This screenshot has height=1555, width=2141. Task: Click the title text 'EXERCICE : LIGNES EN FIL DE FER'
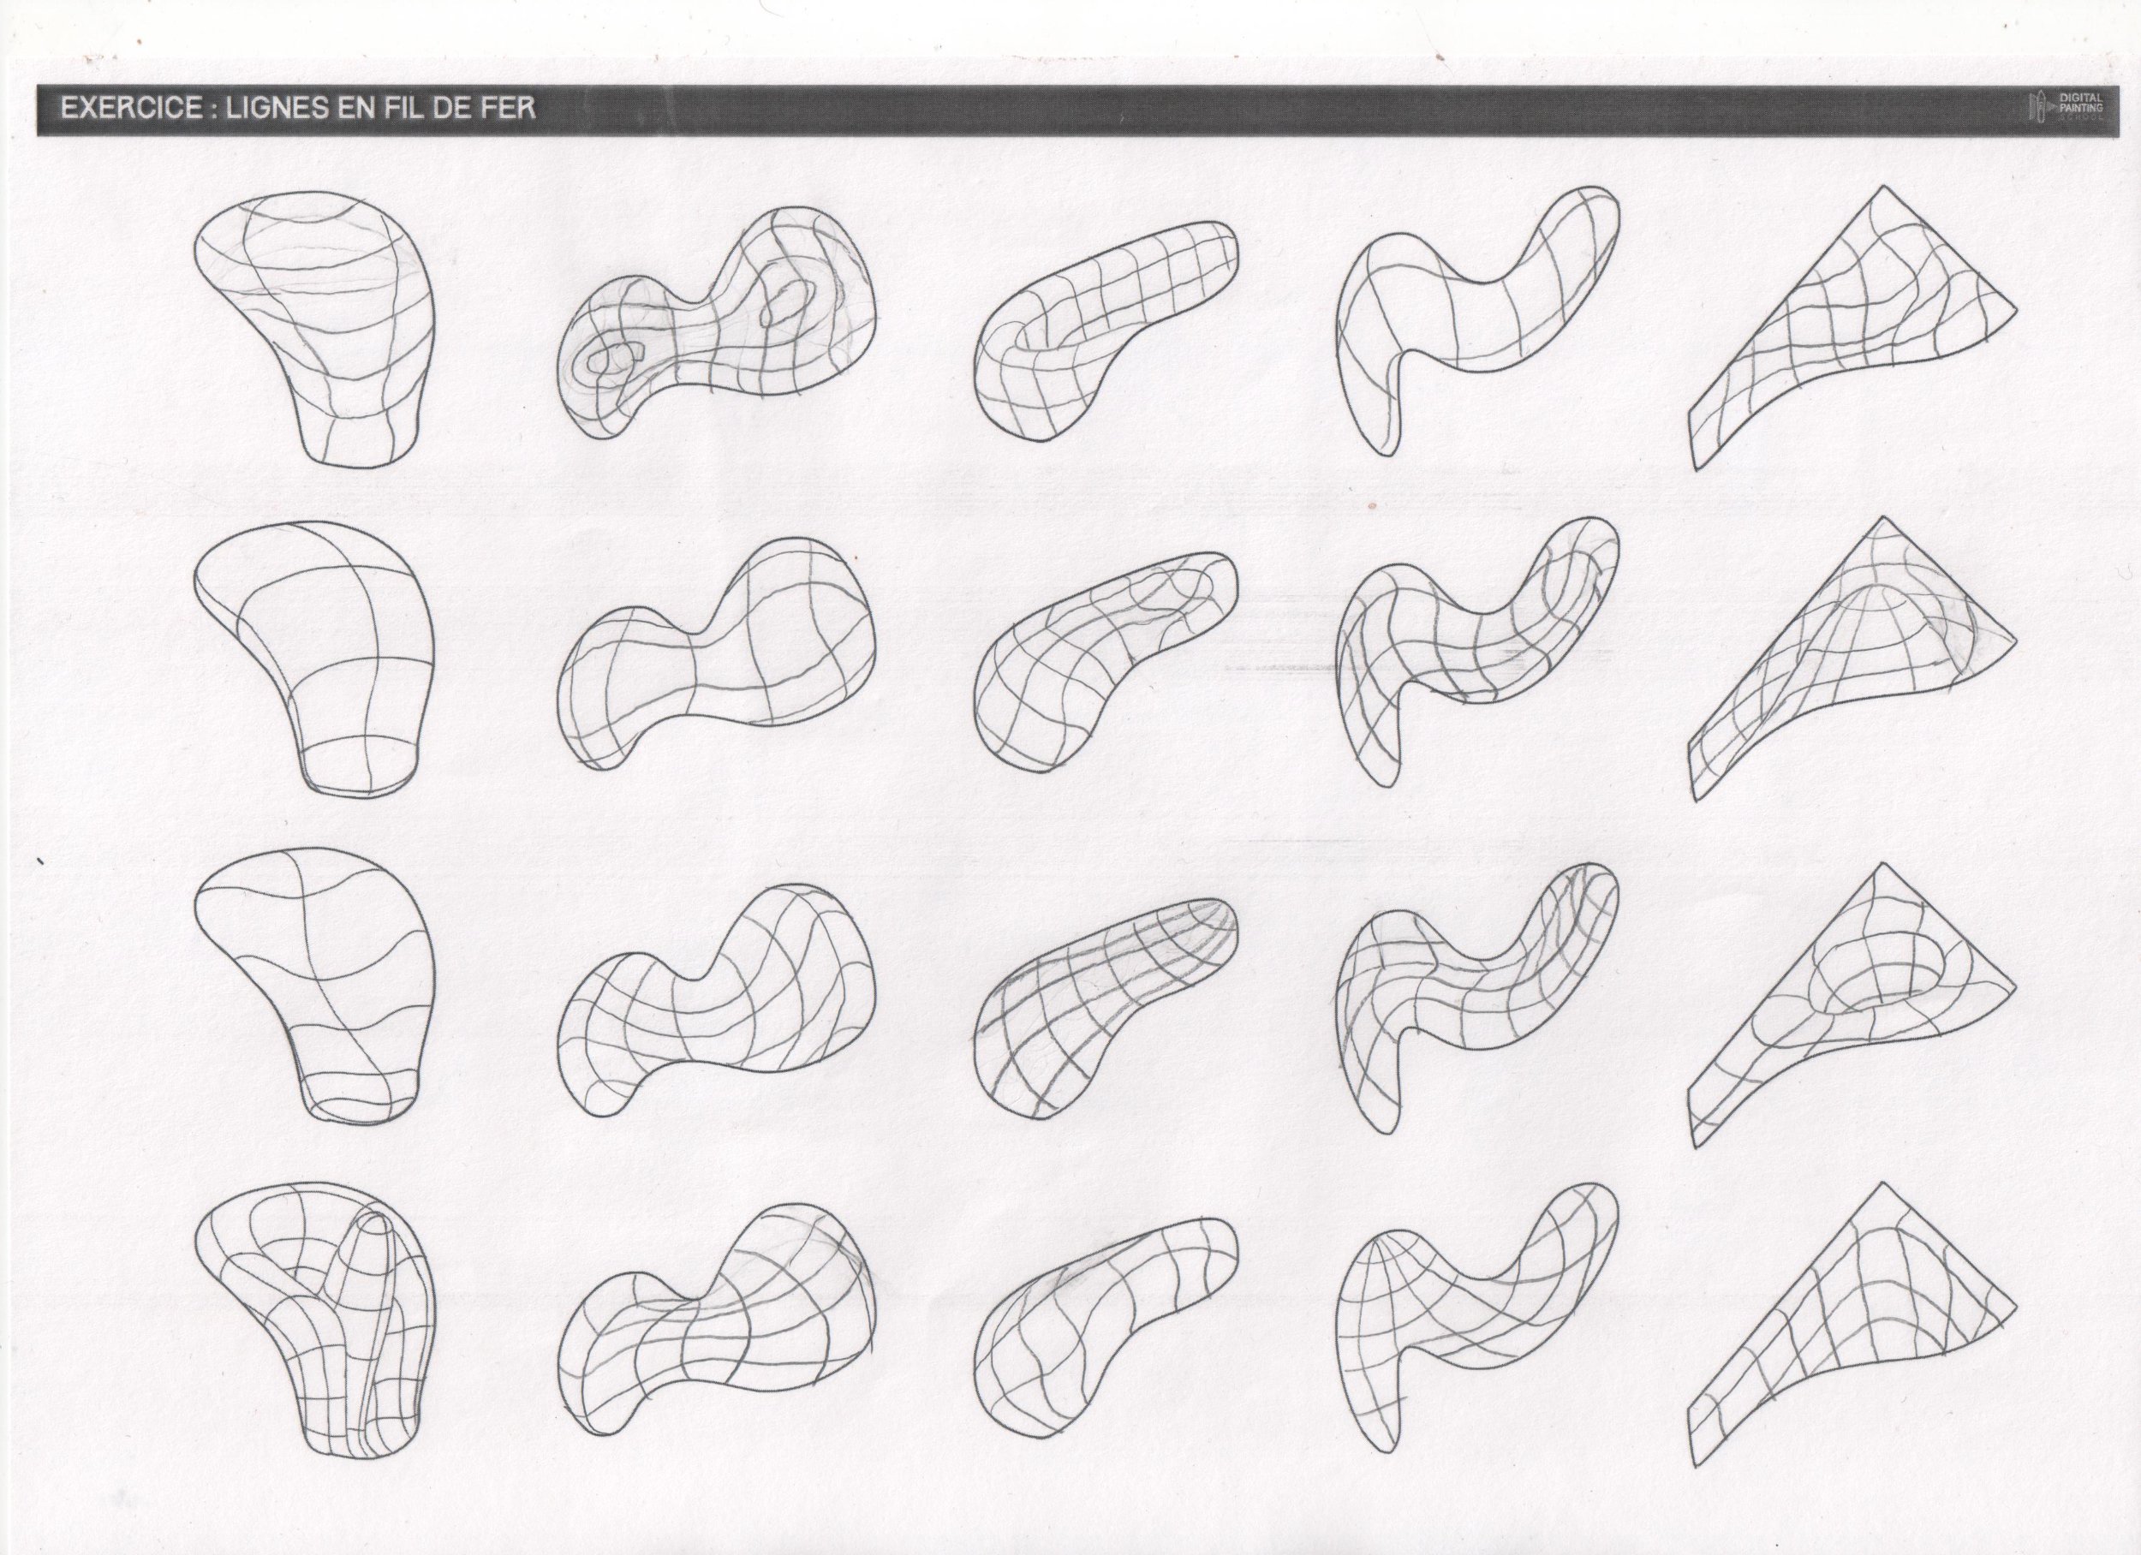click(298, 109)
